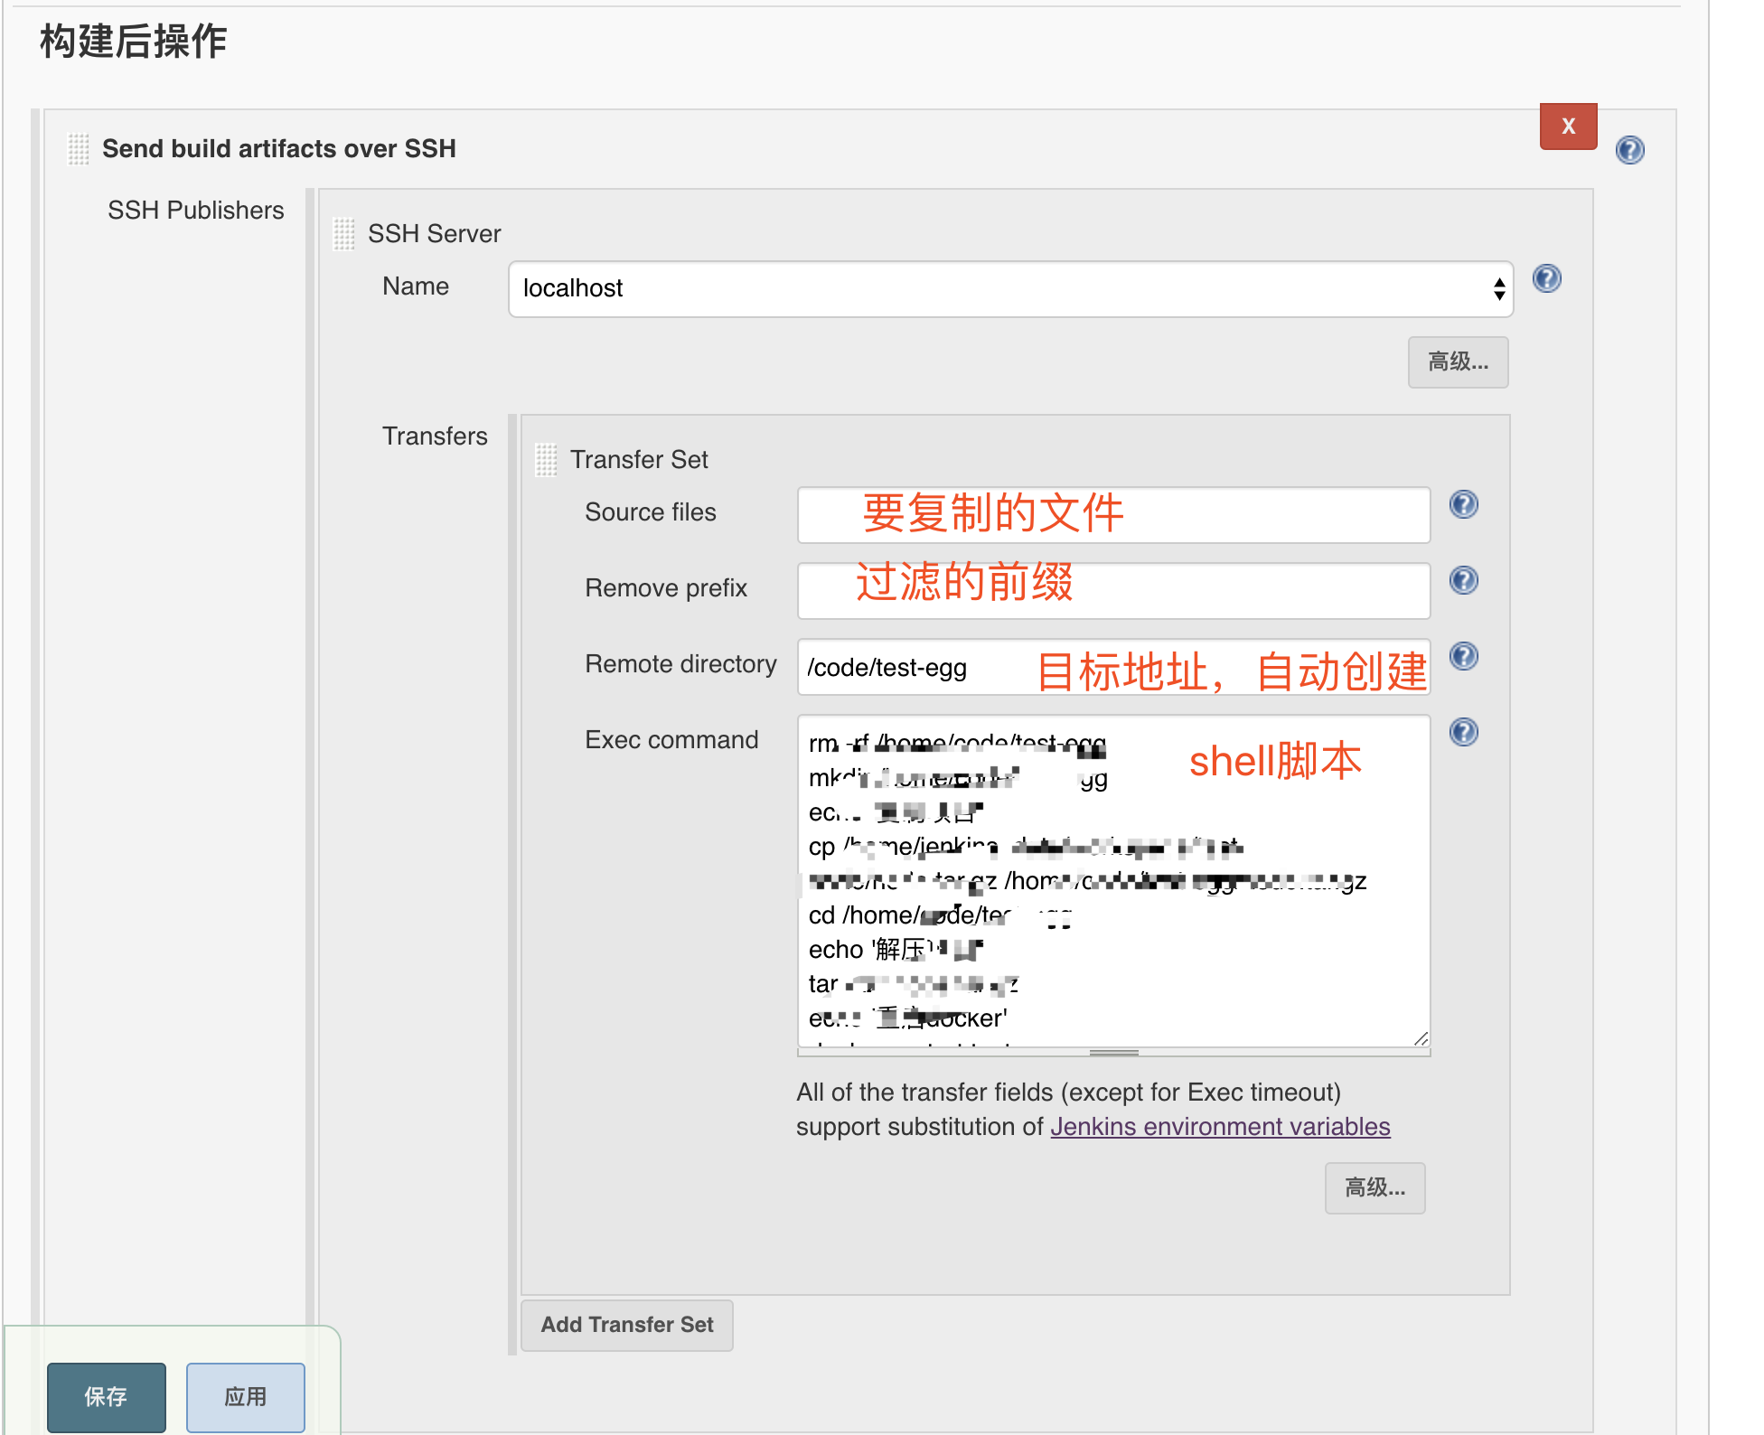This screenshot has height=1435, width=1764.
Task: Click drag handle next to Transfer Set
Action: pyautogui.click(x=546, y=460)
